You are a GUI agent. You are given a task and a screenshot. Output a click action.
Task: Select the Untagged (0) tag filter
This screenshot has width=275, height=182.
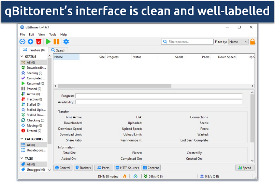34,170
